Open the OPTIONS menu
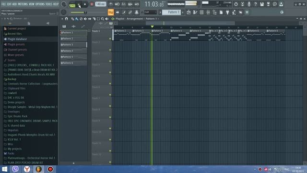 (x=40, y=4)
